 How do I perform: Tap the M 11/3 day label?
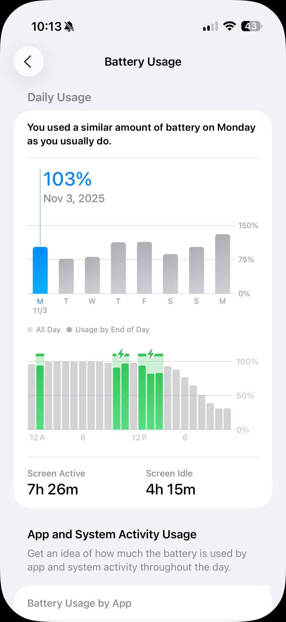40,306
